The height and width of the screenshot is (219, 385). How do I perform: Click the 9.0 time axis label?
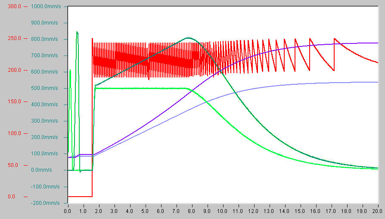(207, 211)
